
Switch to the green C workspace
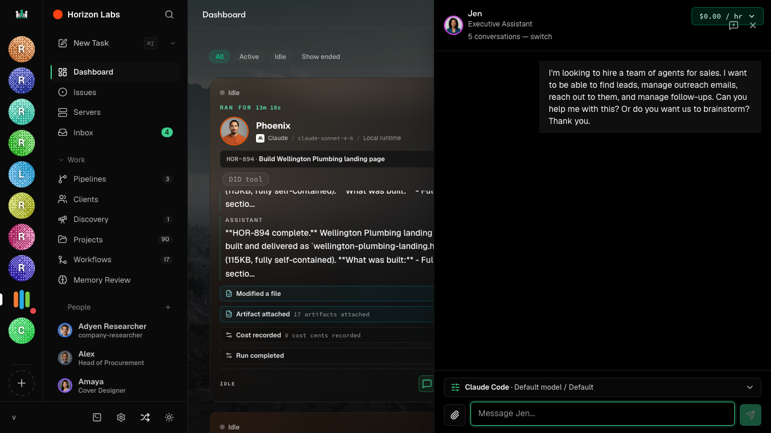click(22, 331)
